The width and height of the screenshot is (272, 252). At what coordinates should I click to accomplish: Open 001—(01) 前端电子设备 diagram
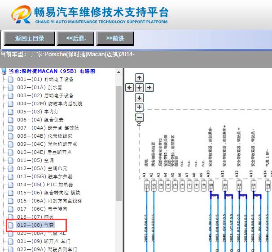tap(45, 80)
